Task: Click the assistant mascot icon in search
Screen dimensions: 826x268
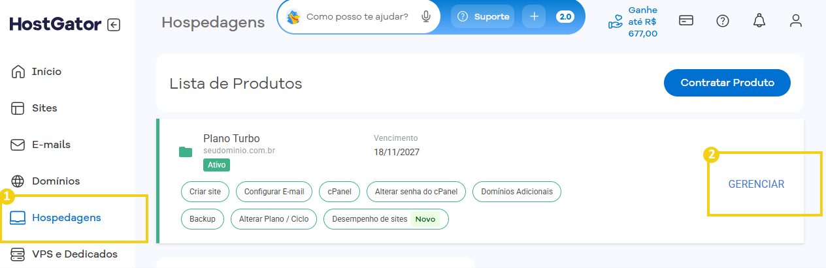Action: pos(294,17)
